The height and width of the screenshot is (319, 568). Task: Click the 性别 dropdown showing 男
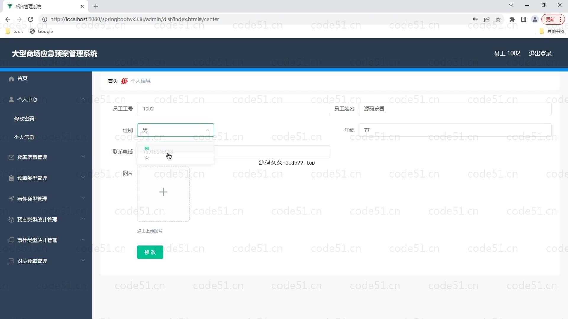[x=175, y=130]
